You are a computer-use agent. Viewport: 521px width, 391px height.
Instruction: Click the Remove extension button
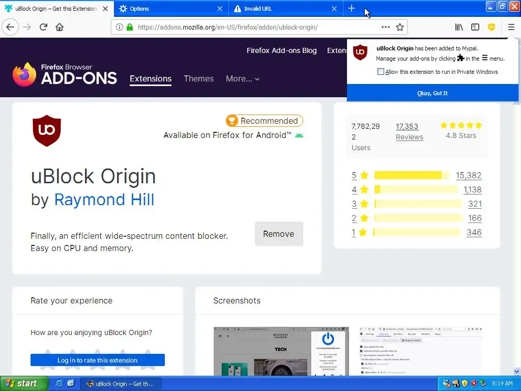pyautogui.click(x=279, y=234)
